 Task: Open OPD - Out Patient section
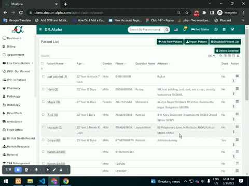pyautogui.click(x=16, y=71)
